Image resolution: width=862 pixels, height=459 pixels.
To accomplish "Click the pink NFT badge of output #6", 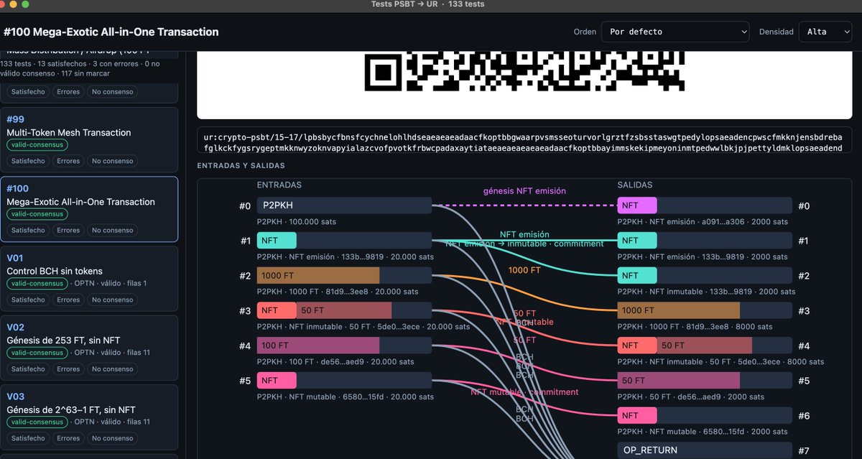I will (637, 415).
